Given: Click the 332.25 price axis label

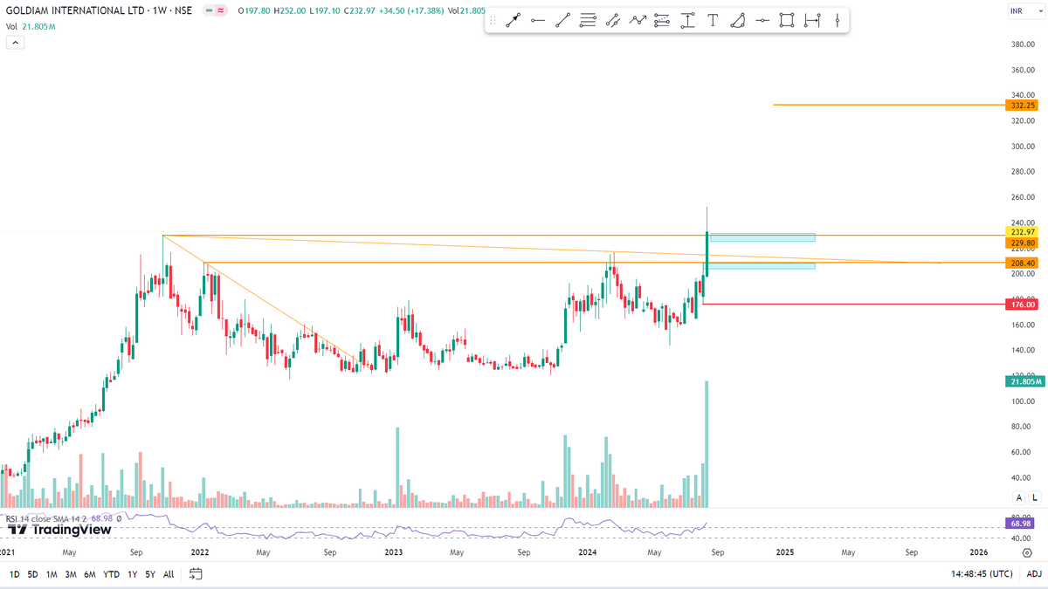Looking at the screenshot, I should pyautogui.click(x=1022, y=105).
